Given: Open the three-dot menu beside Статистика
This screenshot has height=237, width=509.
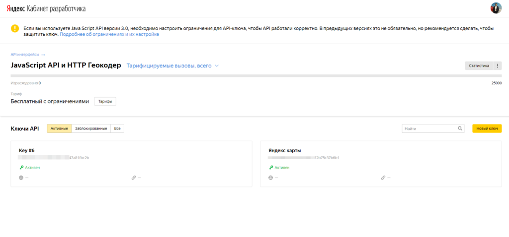Looking at the screenshot, I should coord(497,65).
